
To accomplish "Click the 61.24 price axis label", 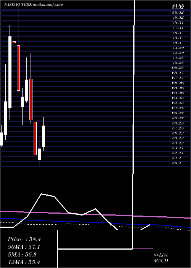I will [x=178, y=108].
